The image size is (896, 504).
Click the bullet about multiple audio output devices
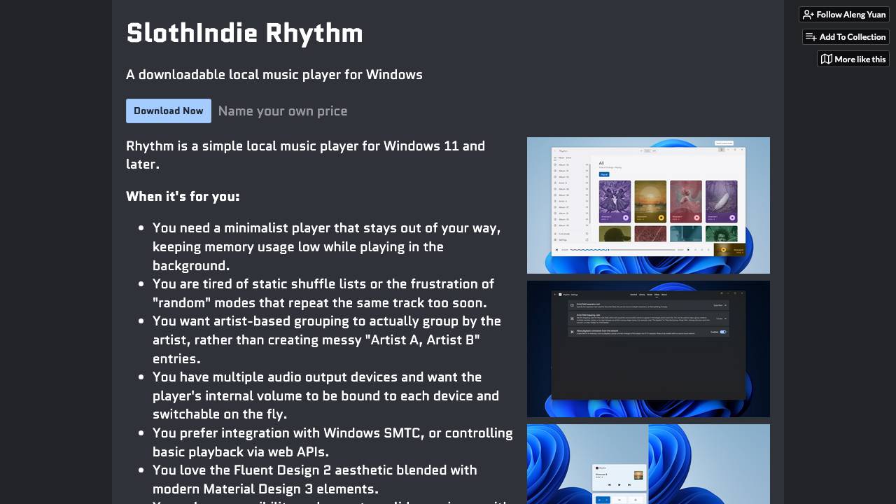click(x=326, y=395)
